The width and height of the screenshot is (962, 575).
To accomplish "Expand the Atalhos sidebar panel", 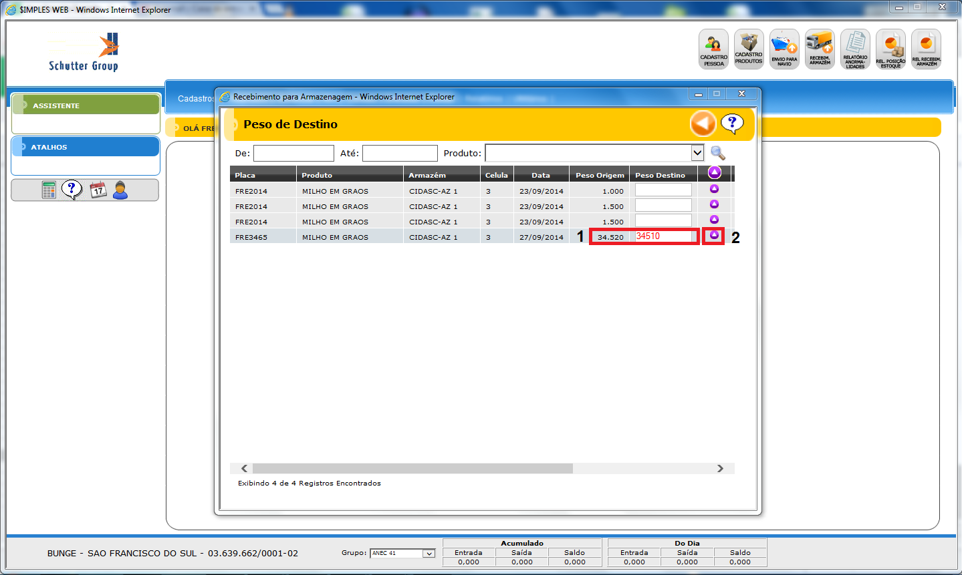I will [x=86, y=147].
